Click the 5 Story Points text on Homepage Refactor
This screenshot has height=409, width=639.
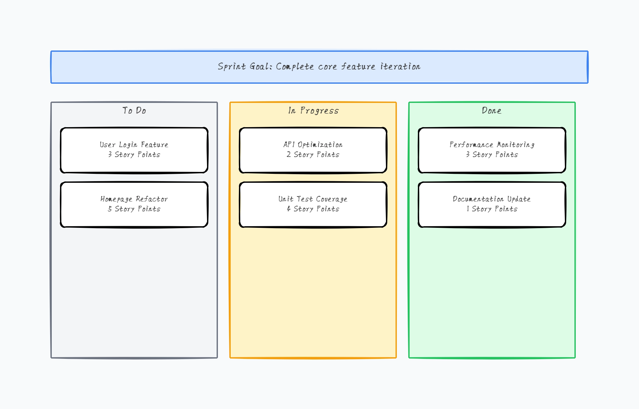tap(134, 210)
